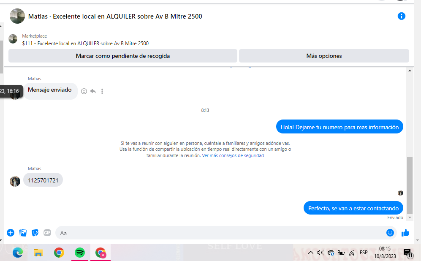Open Matias's profile picture next to phone number

[15, 181]
